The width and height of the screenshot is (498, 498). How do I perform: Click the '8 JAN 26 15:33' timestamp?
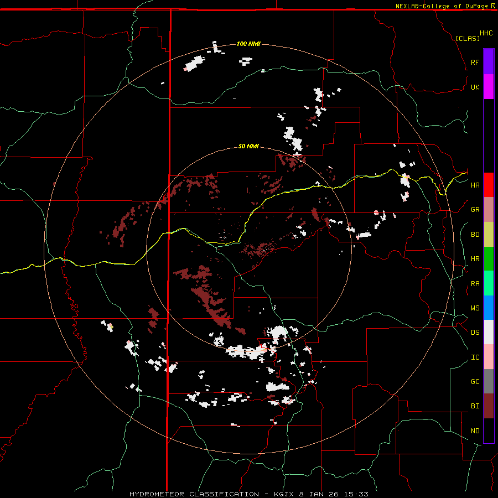point(334,494)
